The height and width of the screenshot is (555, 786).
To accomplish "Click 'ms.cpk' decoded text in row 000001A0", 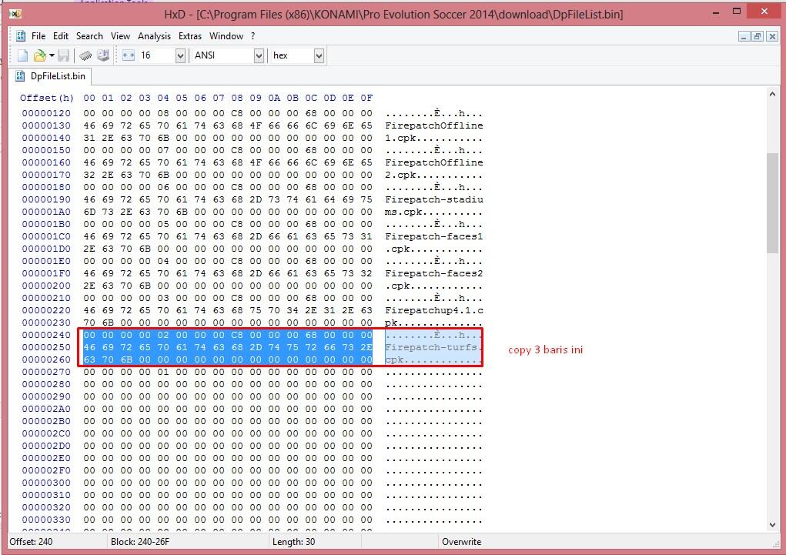I will 403,212.
